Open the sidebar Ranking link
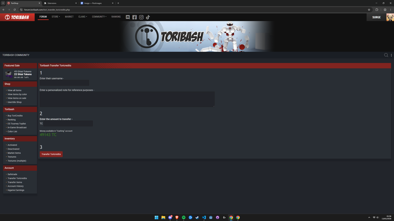Image resolution: width=394 pixels, height=221 pixels. coord(12,120)
